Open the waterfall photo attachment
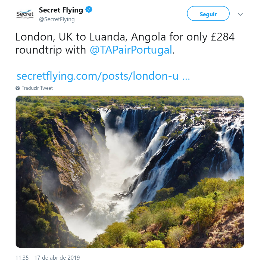256x261 pixels. [130, 172]
